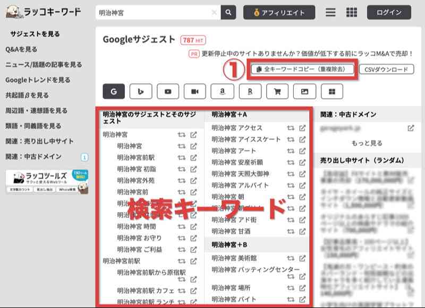The width and height of the screenshot is (425, 308).
Task: Clear the search box with the X
Action: coord(214,12)
